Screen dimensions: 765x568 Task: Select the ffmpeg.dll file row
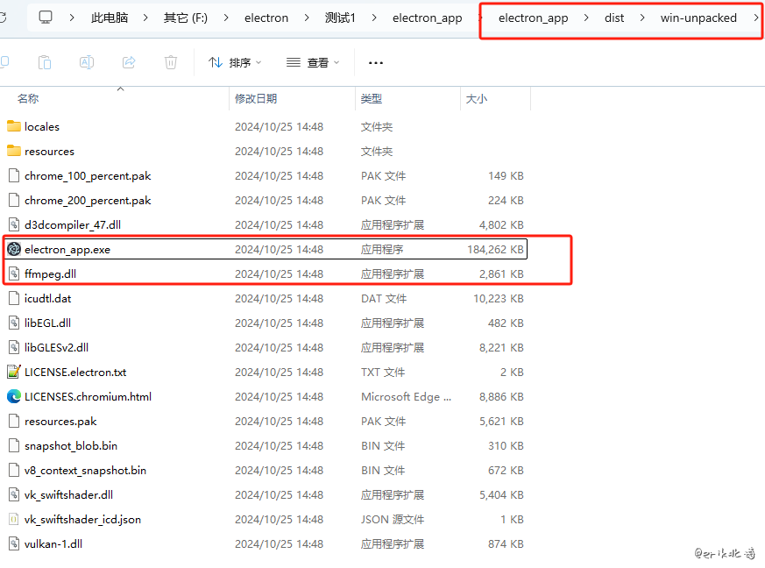[x=50, y=274]
